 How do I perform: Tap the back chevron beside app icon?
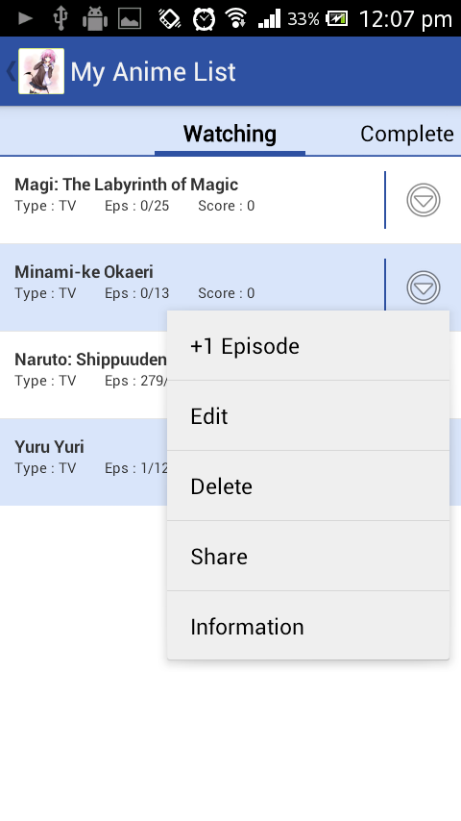(11, 71)
